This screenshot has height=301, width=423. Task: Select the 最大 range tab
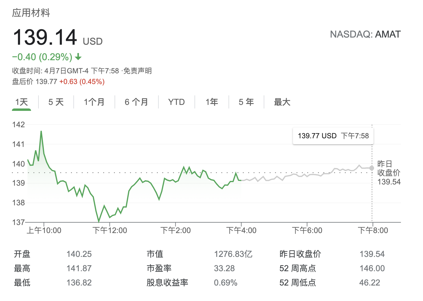tap(282, 102)
